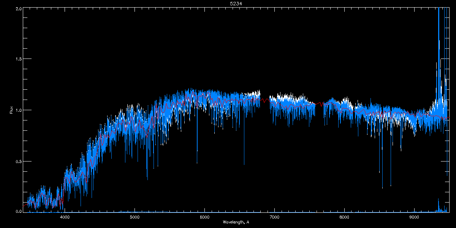The image size is (456, 228).
Task: Click the plot title "5234"
Action: (x=236, y=3)
